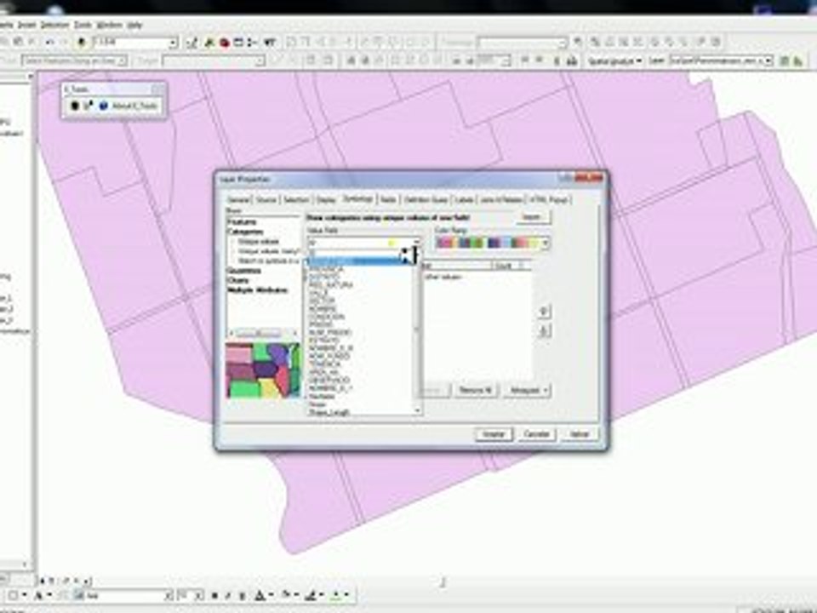Click the blue globe K_Tools icon

point(103,106)
